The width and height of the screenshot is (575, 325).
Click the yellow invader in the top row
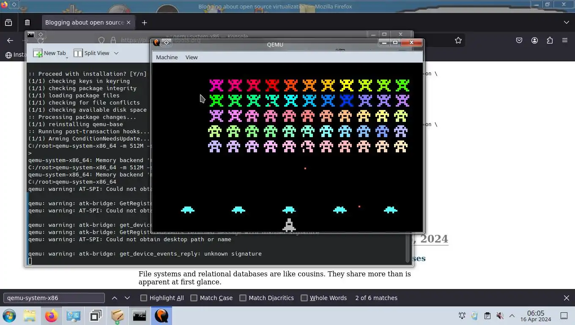(347, 85)
